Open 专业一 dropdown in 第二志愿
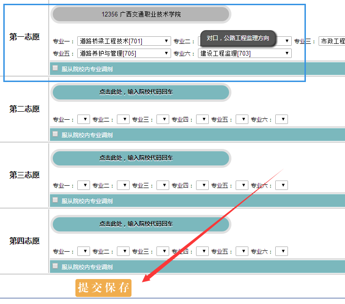 (83, 119)
